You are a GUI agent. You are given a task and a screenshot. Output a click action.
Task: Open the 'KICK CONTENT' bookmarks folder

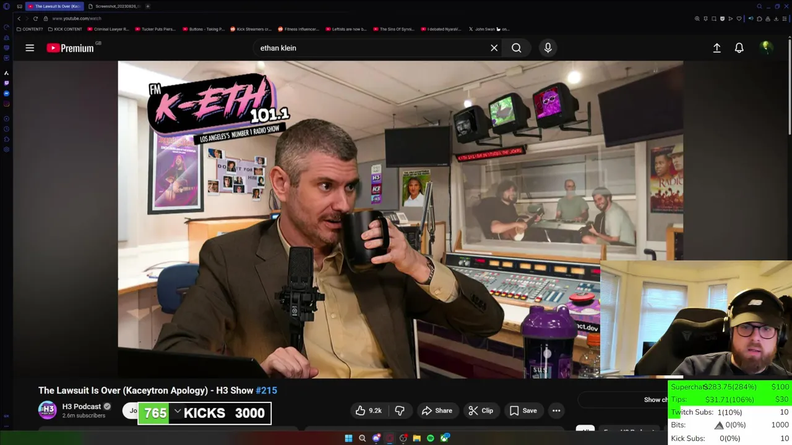[64, 29]
